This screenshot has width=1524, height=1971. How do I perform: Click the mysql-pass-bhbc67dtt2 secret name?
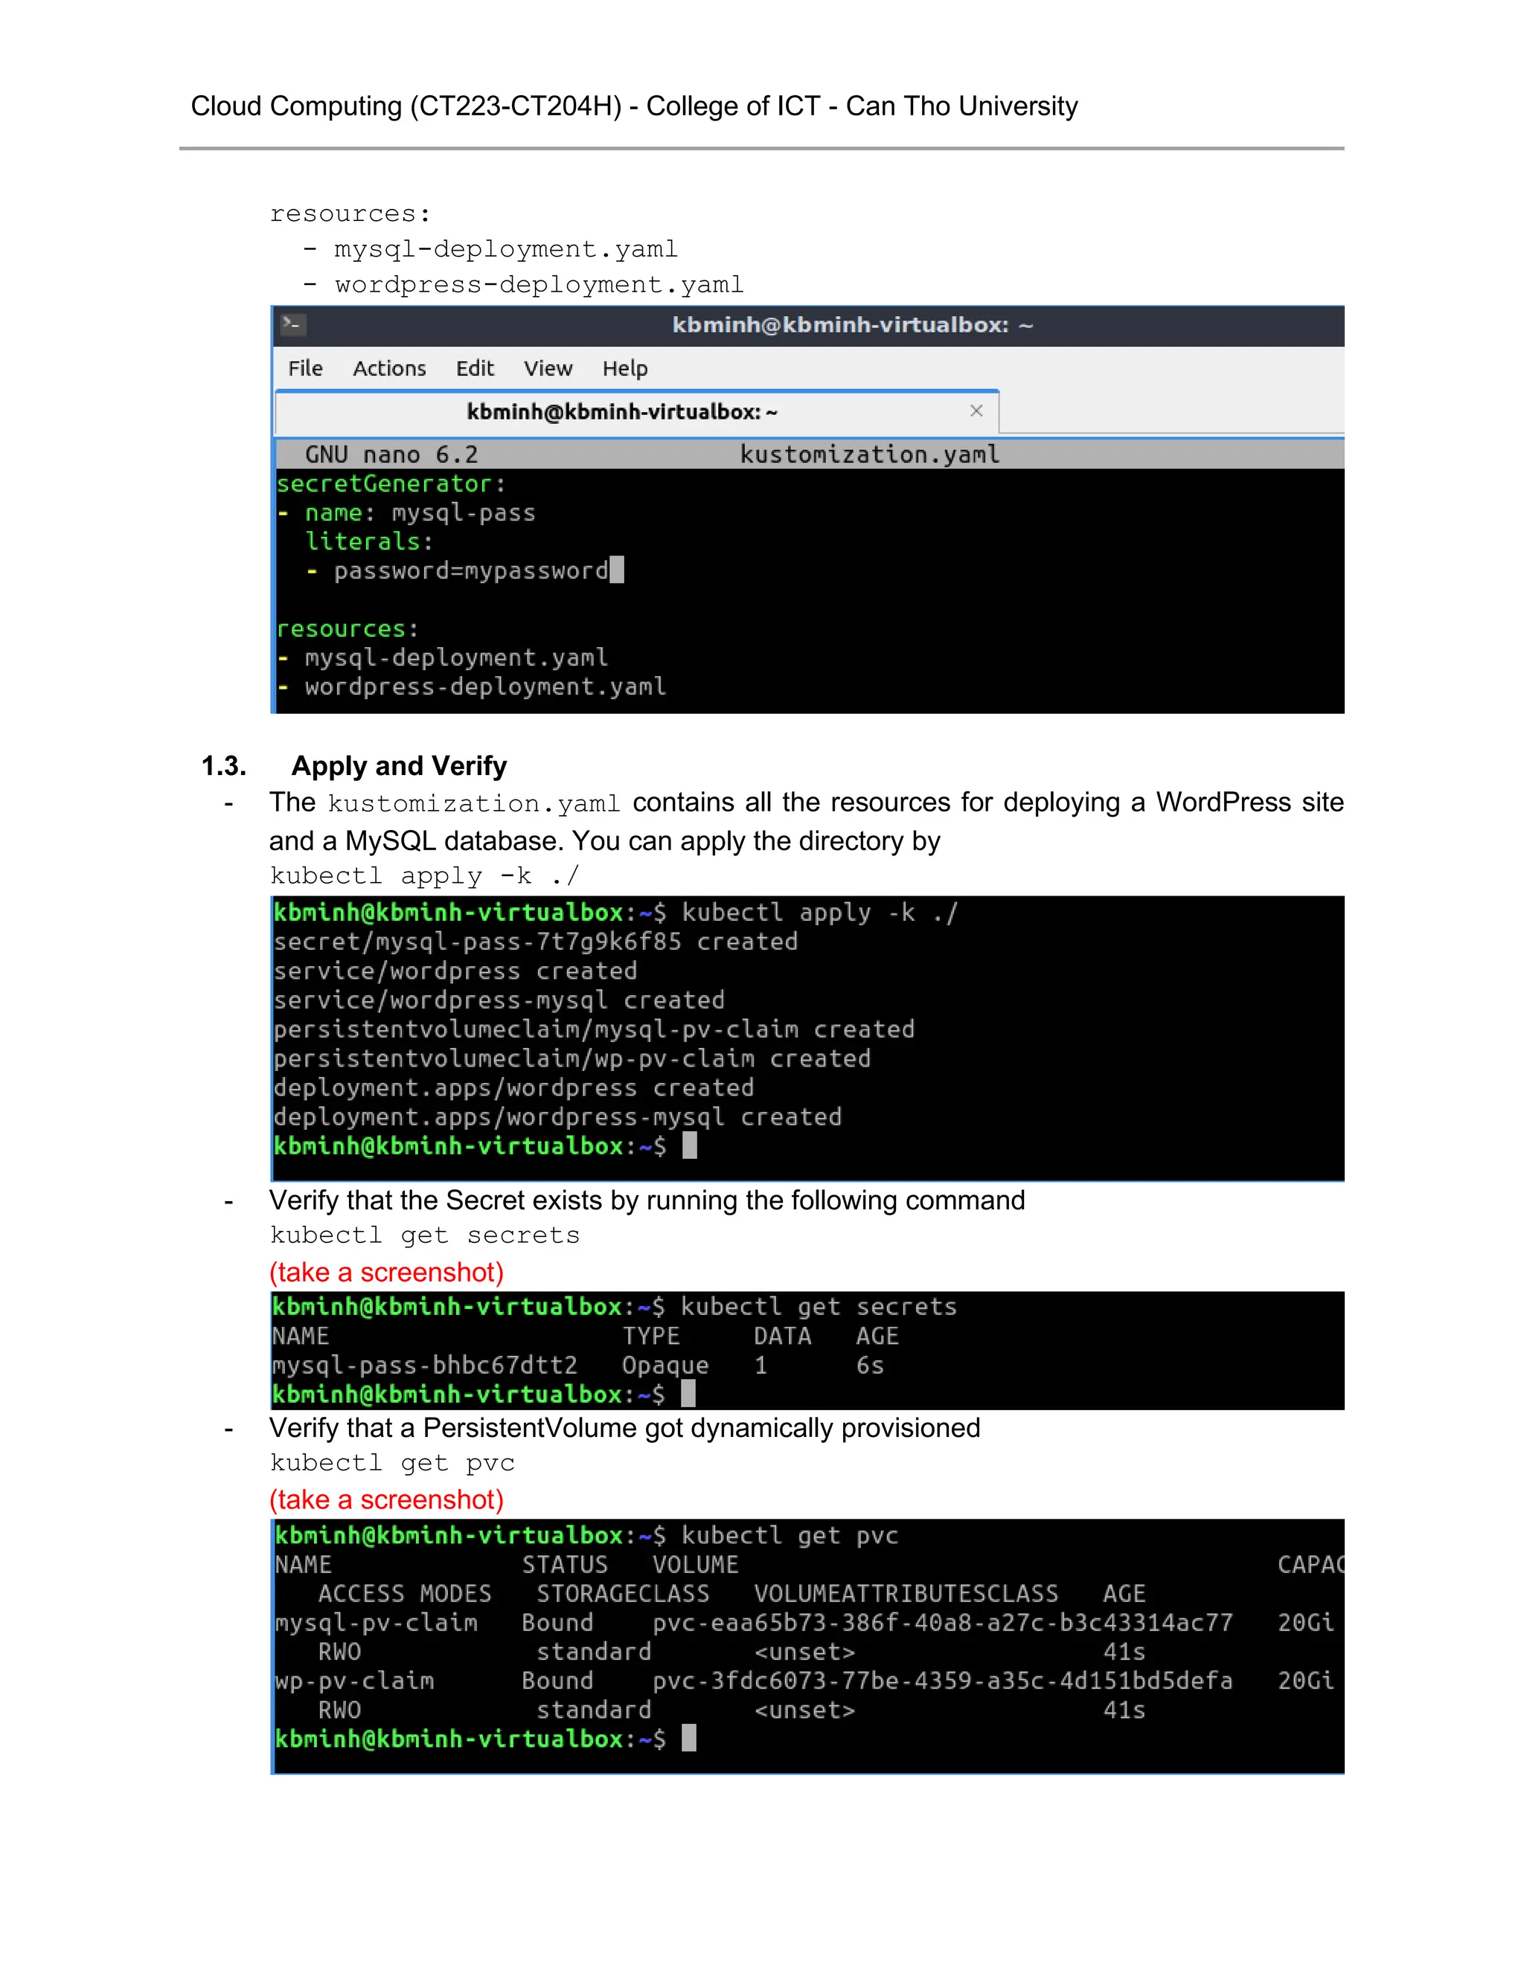[424, 1366]
